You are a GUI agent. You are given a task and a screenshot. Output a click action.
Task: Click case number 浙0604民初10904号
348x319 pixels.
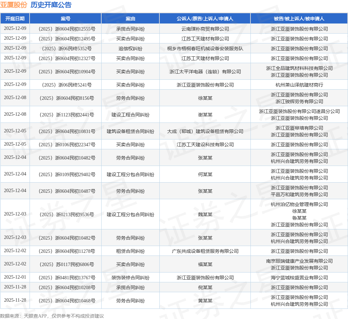pyautogui.click(x=67, y=72)
